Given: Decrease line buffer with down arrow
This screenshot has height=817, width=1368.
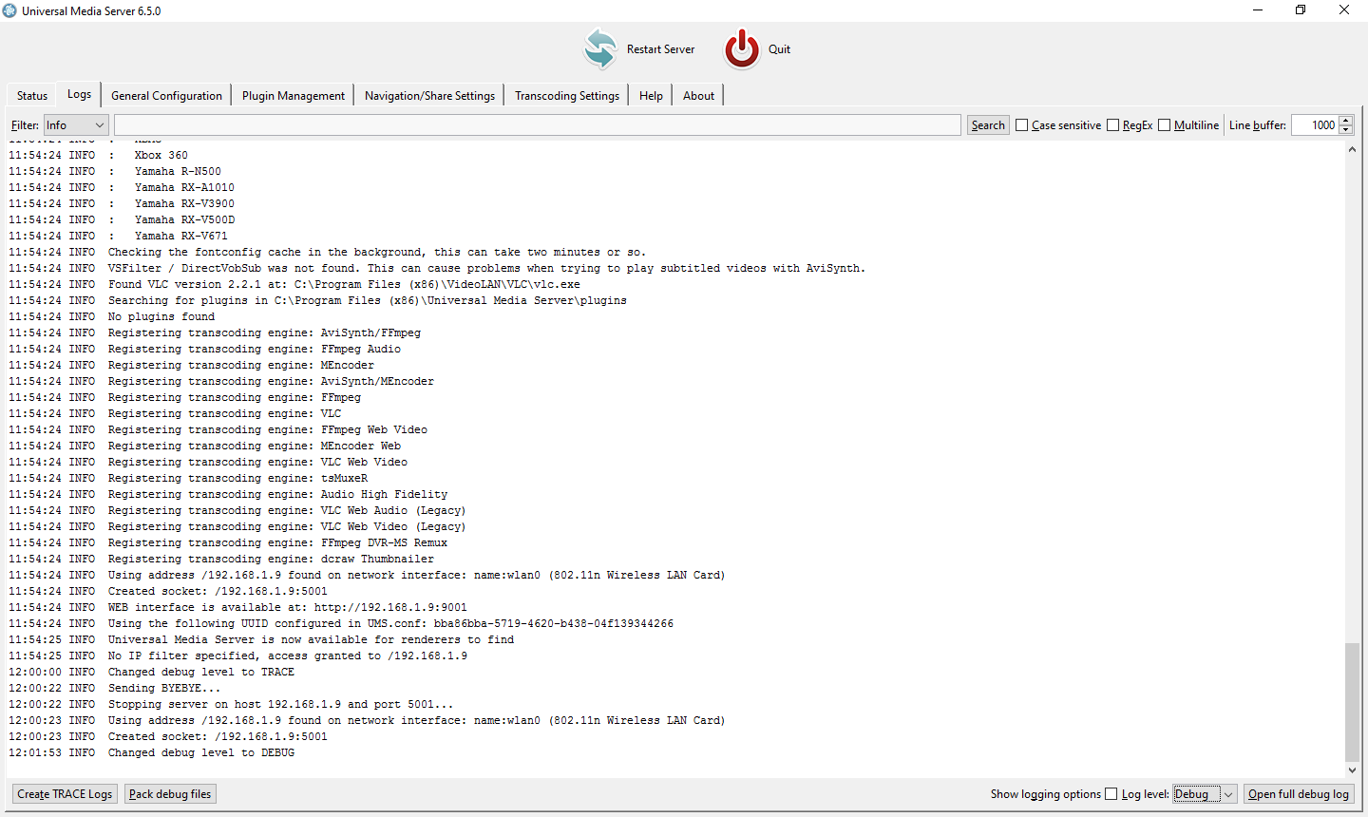Looking at the screenshot, I should (x=1346, y=130).
